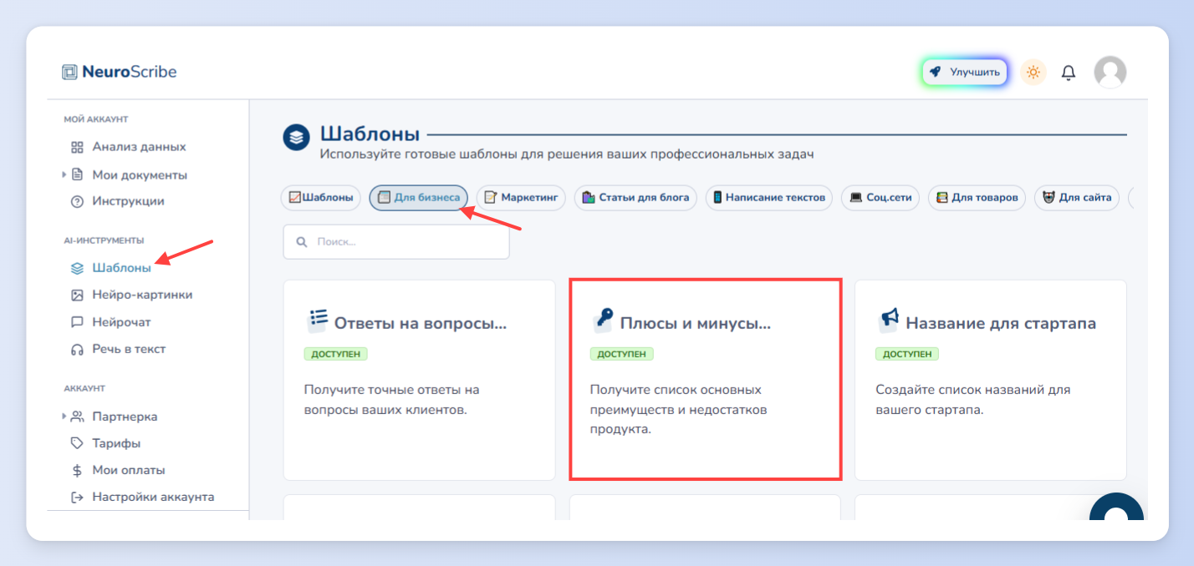
Task: Click the image icon beside Нейро-картинки
Action: [x=77, y=295]
